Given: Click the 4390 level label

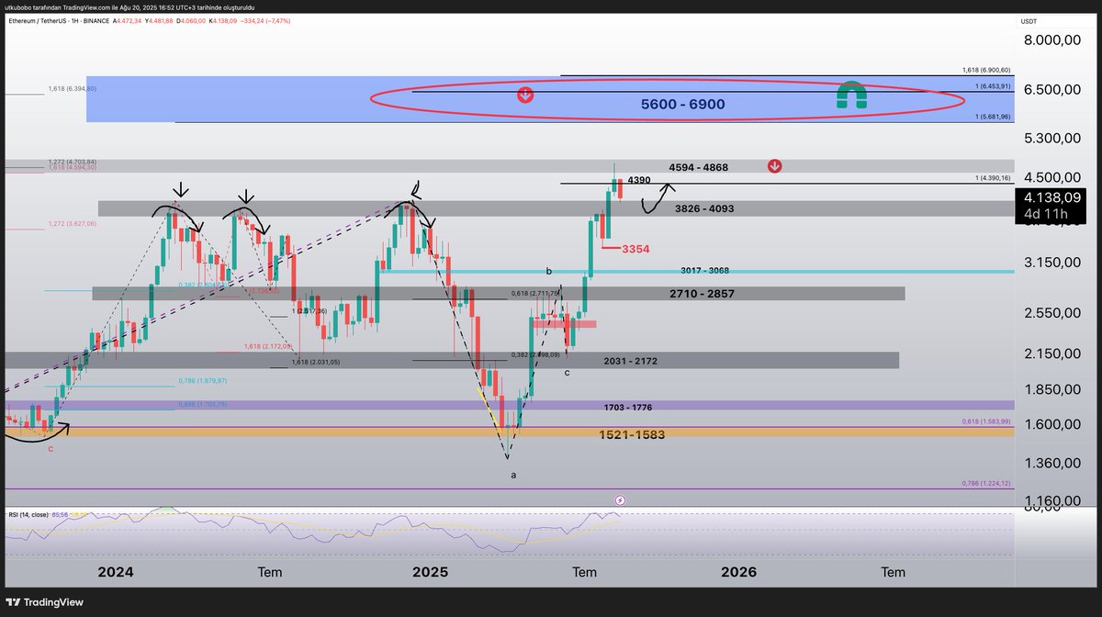Looking at the screenshot, I should tap(639, 180).
